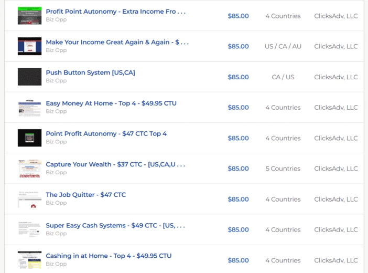Click Cashing in at Home thumbnail
368x273 pixels.
[x=29, y=260]
